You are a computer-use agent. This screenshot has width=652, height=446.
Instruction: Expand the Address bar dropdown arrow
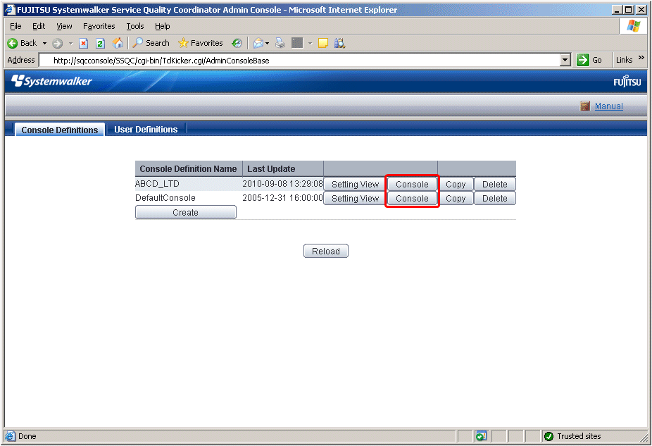click(565, 61)
